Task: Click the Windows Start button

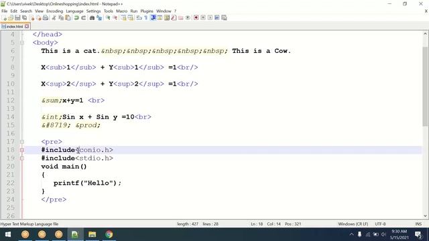Action: (8, 234)
